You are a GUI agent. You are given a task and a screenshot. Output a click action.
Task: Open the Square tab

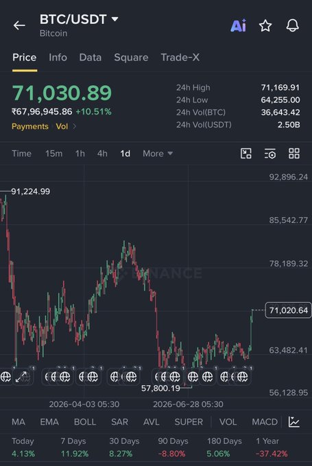click(x=131, y=58)
